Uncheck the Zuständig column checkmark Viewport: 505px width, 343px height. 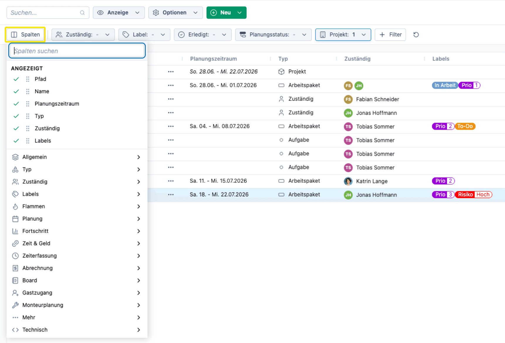pos(16,128)
